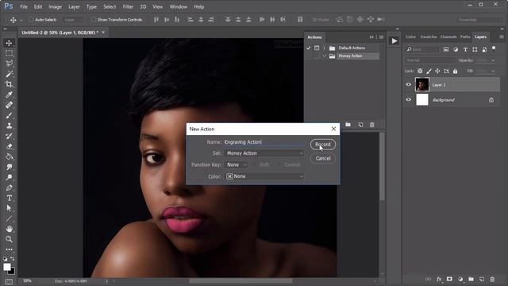Click the delete trash icon in Actions panel

click(x=372, y=125)
